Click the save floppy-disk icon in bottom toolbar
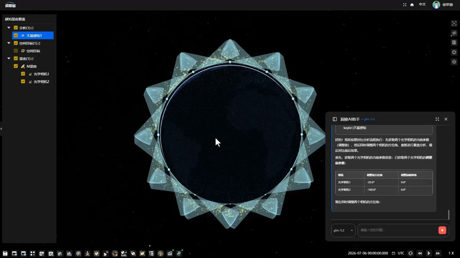The height and width of the screenshot is (258, 460). click(x=5, y=253)
